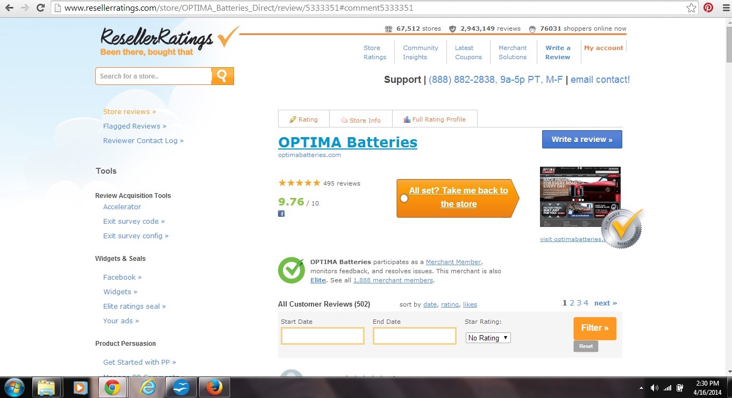Open the Store reviews sidebar link
This screenshot has height=398, width=732.
tap(130, 112)
